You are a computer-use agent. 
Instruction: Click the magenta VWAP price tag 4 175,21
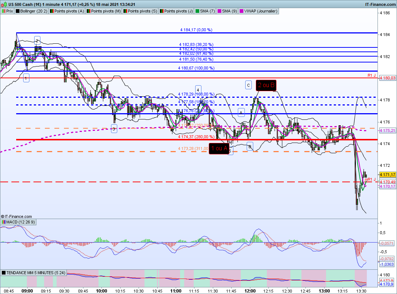(x=387, y=131)
